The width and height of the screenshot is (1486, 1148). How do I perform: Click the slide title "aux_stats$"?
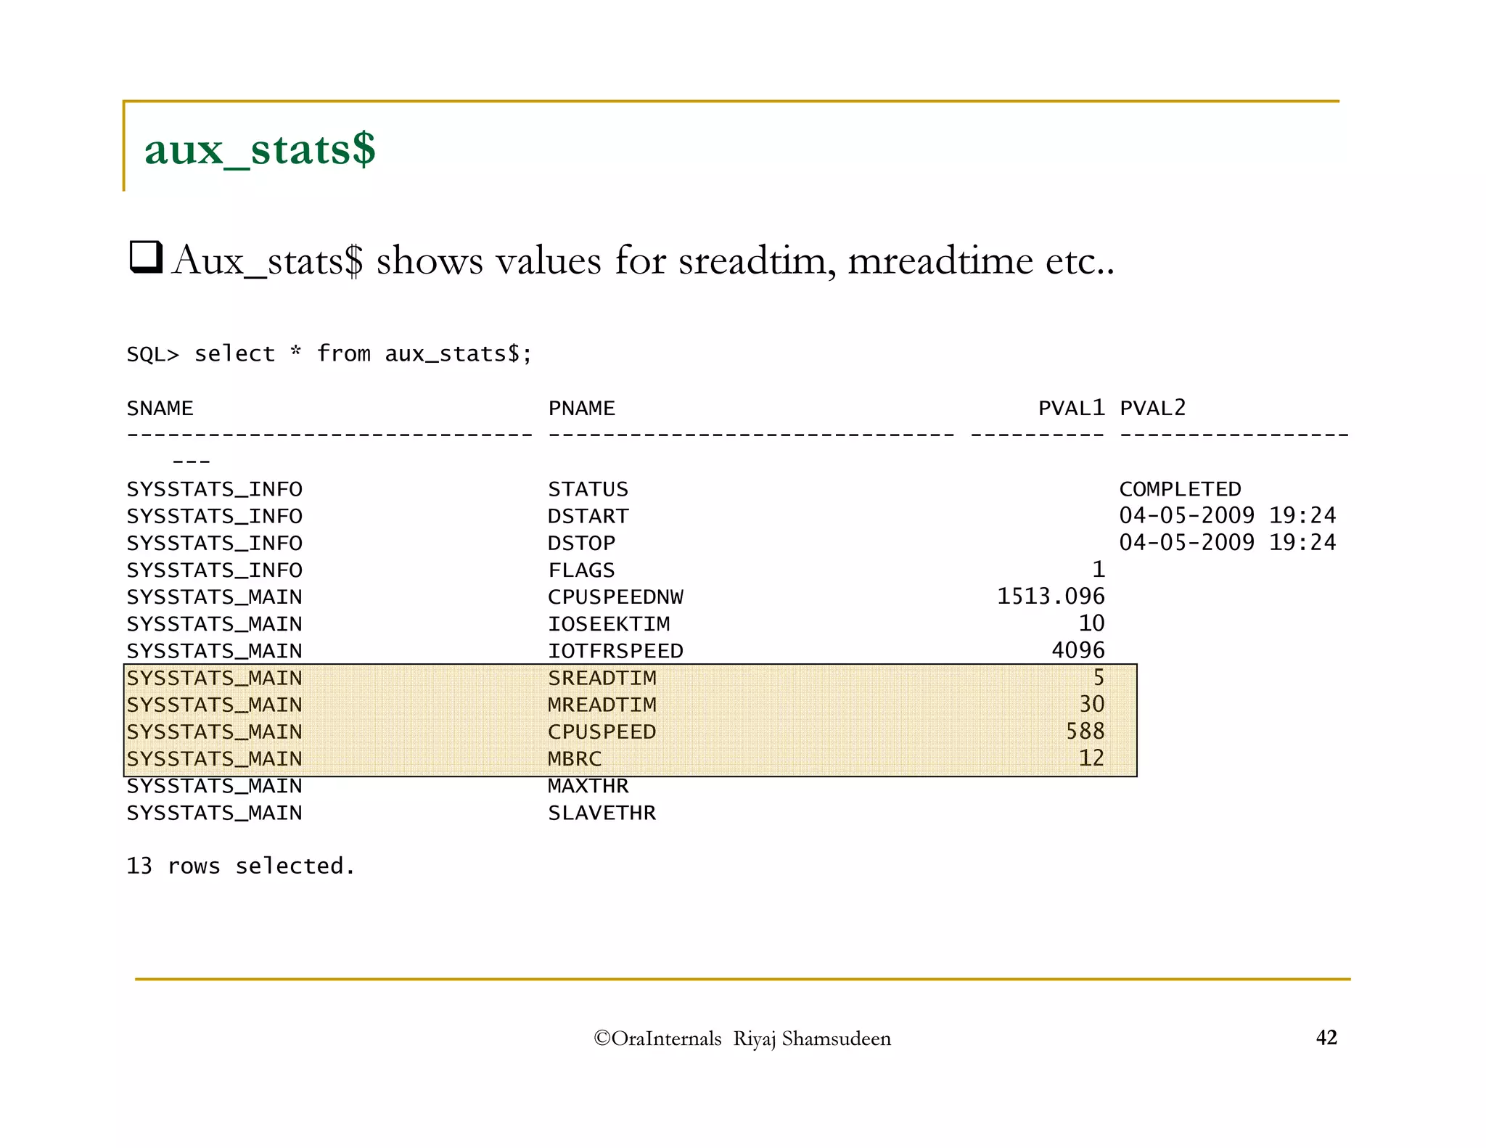pos(260,150)
